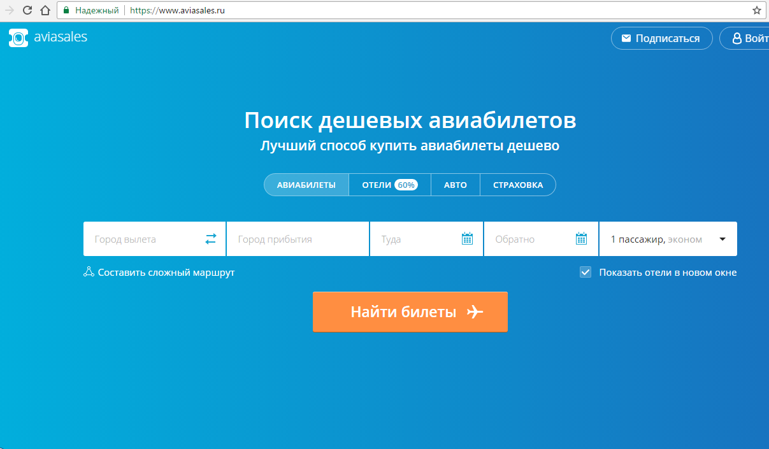Switch to the Отели tab
Screen dimensions: 769x449
point(389,185)
